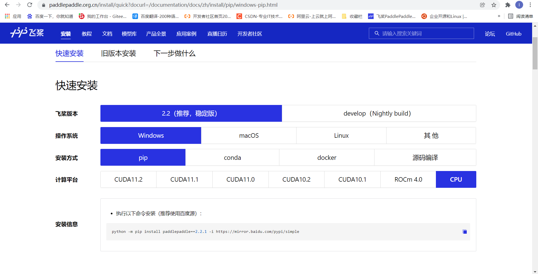Click the page vertical scrollbar
Screen dimensions: 538x274
[x=535, y=53]
